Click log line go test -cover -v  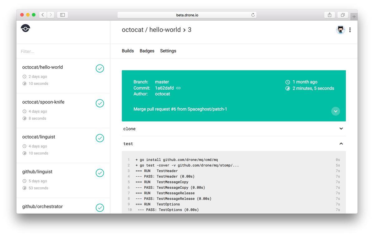(187, 165)
